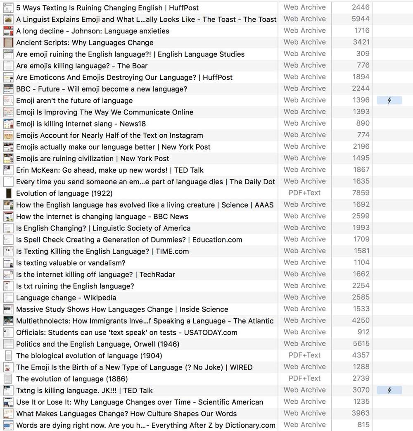This screenshot has height=431, width=413.
Task: Click the thumbnail of 'Emojis are ruining civilization' row
Action: point(8,159)
